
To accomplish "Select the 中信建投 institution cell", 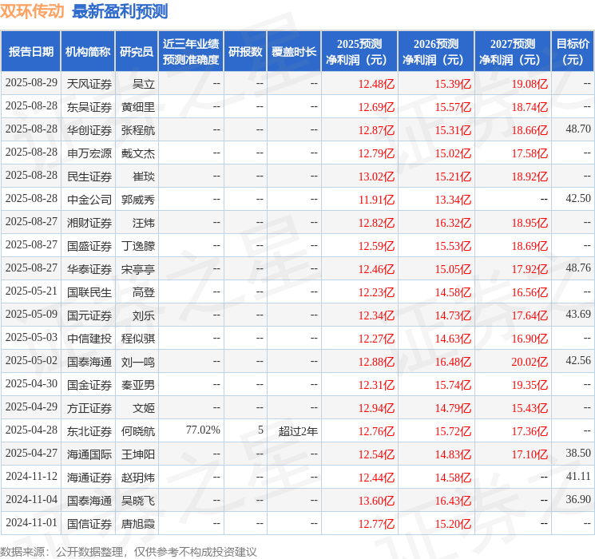I will pyautogui.click(x=89, y=339).
